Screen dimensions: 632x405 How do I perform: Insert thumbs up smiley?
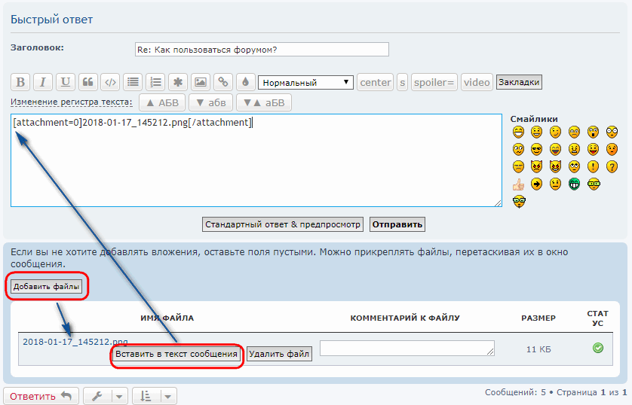[518, 184]
